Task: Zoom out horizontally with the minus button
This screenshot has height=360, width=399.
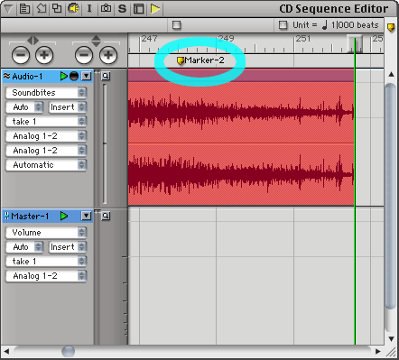Action: 21,55
